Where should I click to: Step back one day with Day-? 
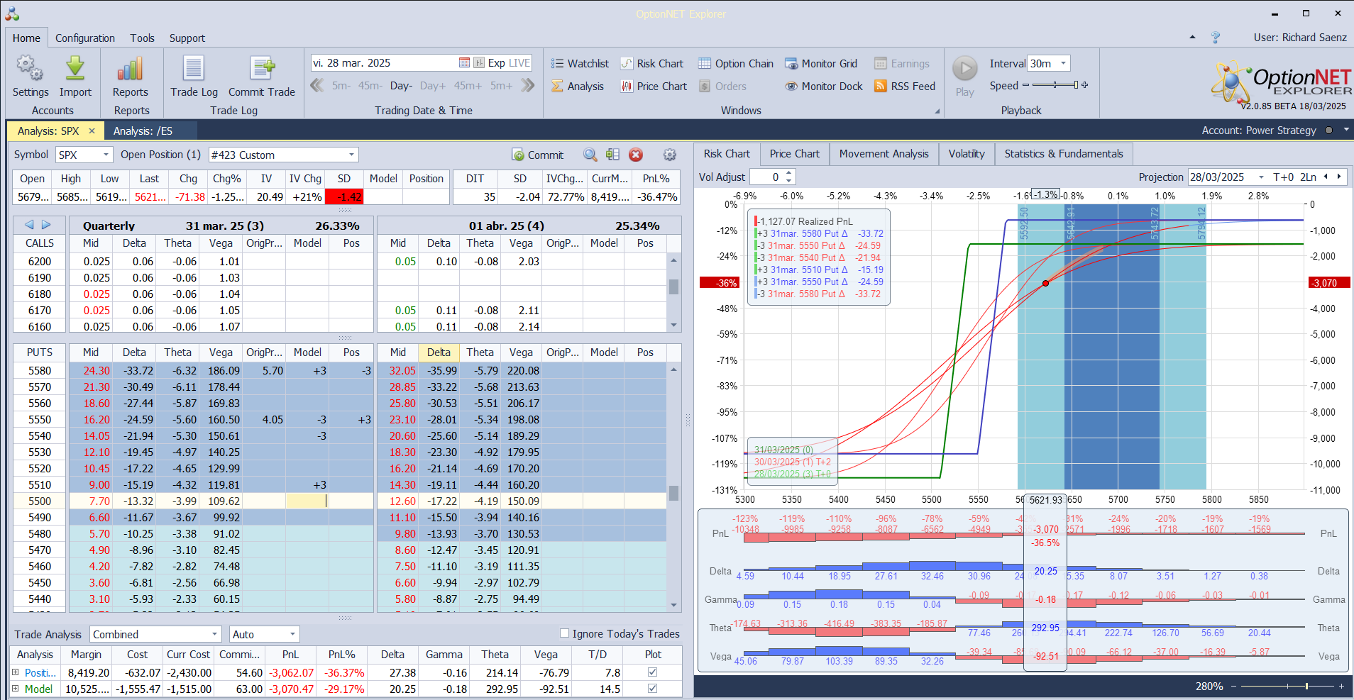[401, 86]
